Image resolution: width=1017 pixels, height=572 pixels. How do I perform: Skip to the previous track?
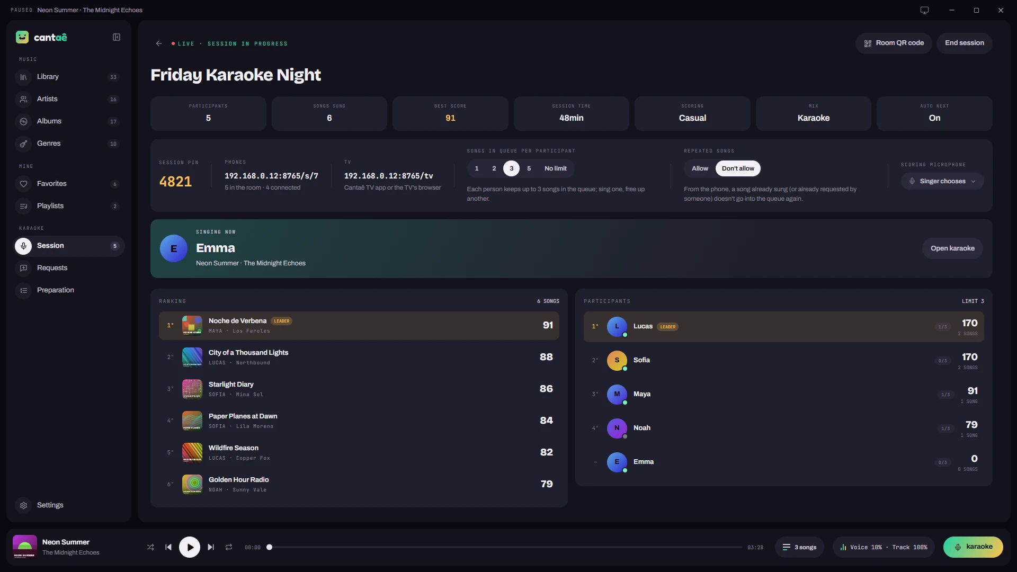pyautogui.click(x=168, y=547)
